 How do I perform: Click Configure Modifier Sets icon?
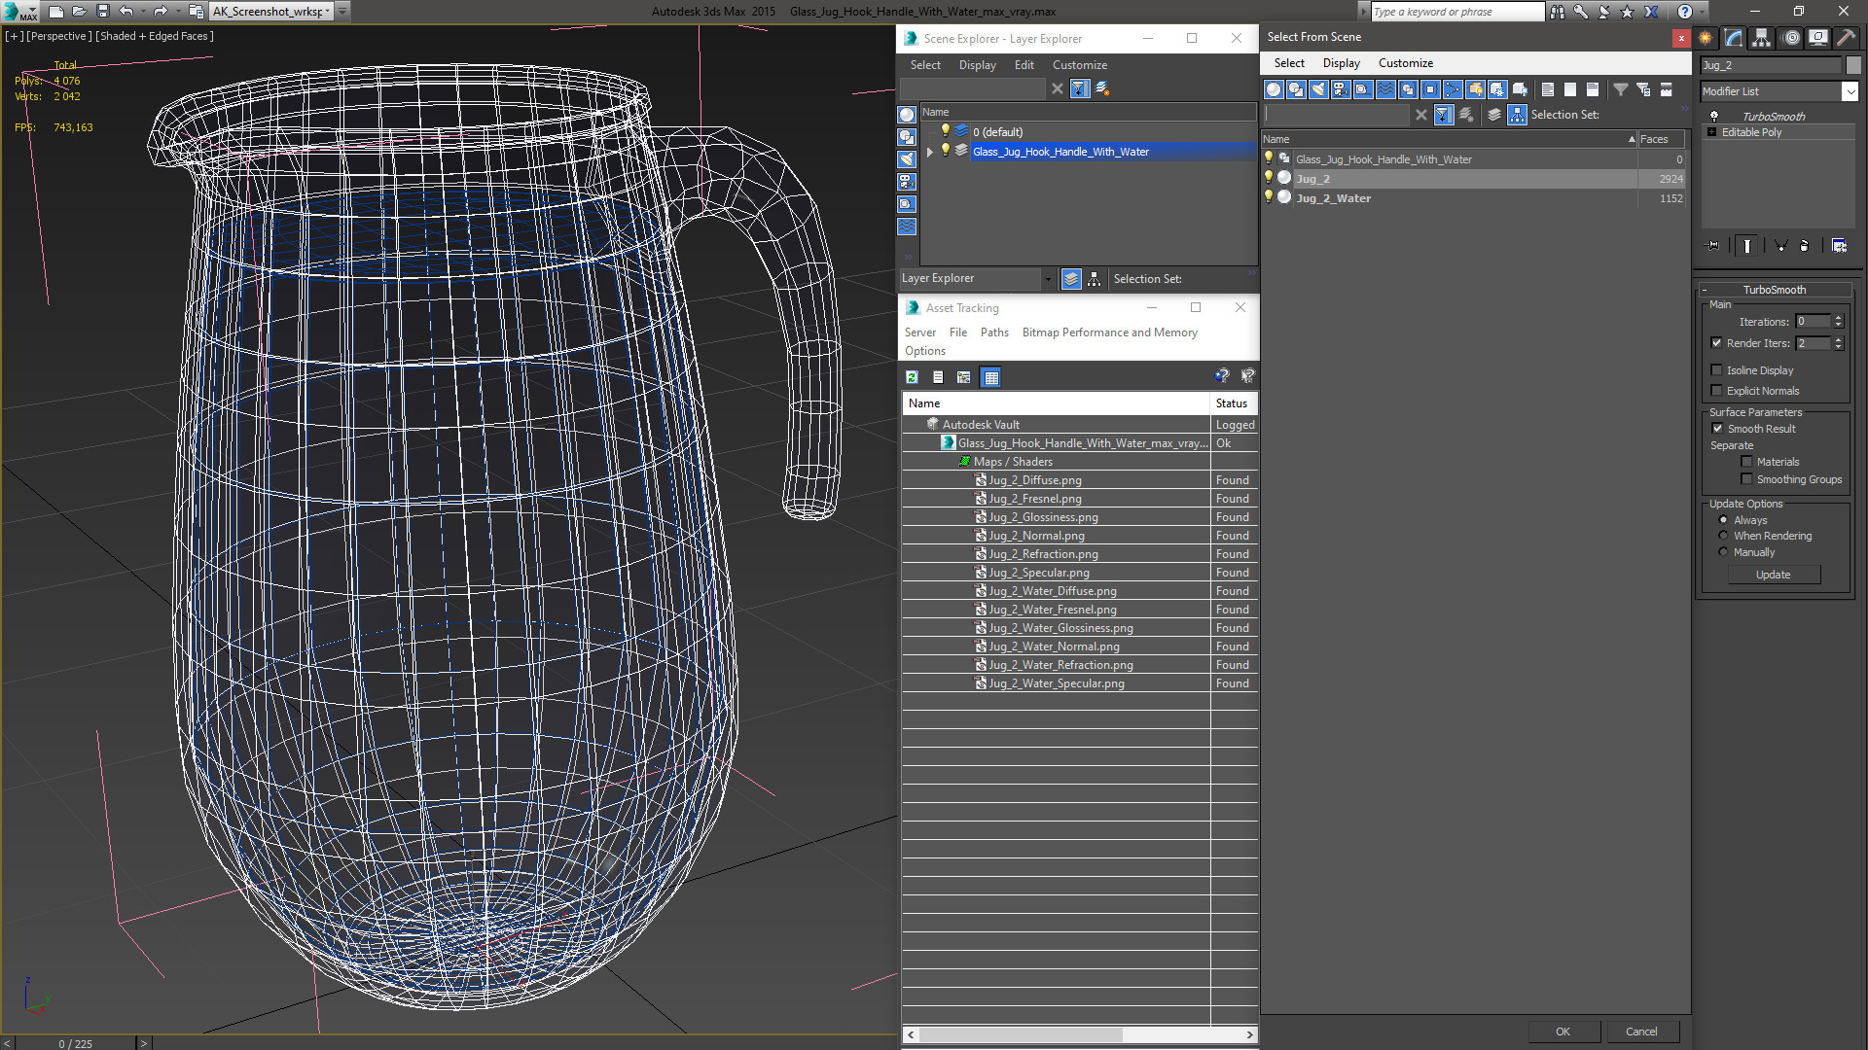1839,246
